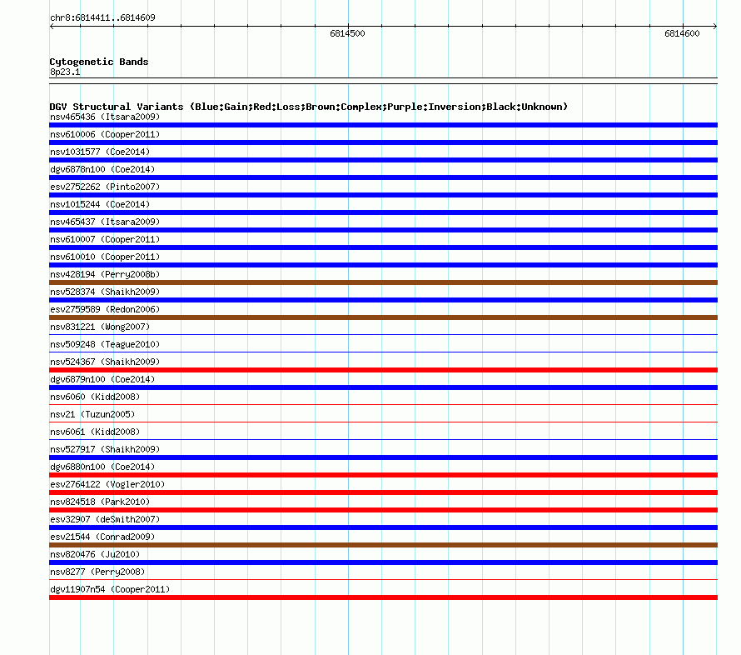Click nsv524367 (Shaikh2009) label
741x655 pixels.
105,362
